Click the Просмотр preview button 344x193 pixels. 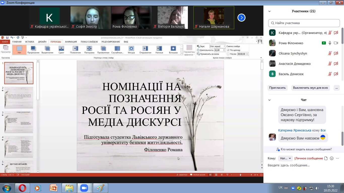click(x=6, y=49)
